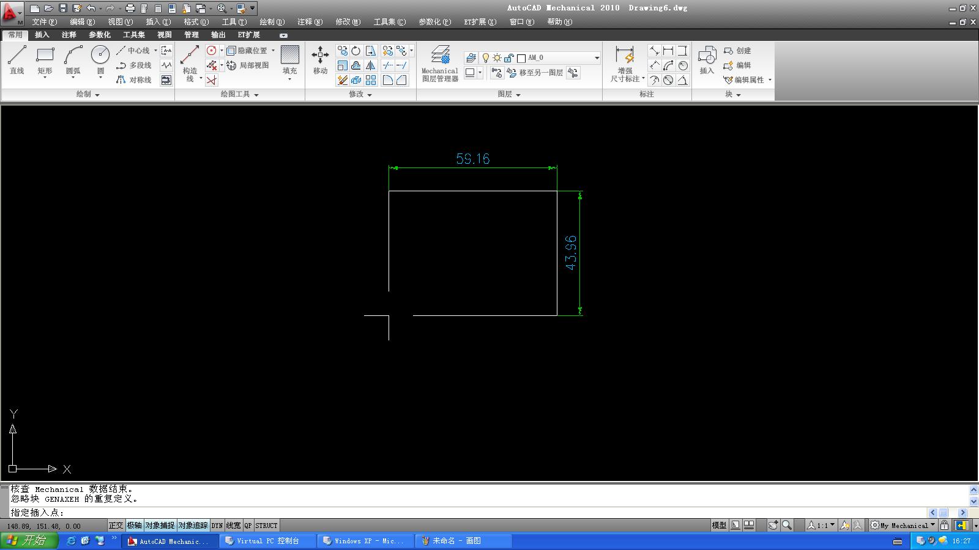Click 编辑属性 button
Image resolution: width=979 pixels, height=550 pixels.
(743, 80)
